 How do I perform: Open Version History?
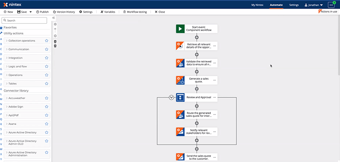[x=64, y=12]
